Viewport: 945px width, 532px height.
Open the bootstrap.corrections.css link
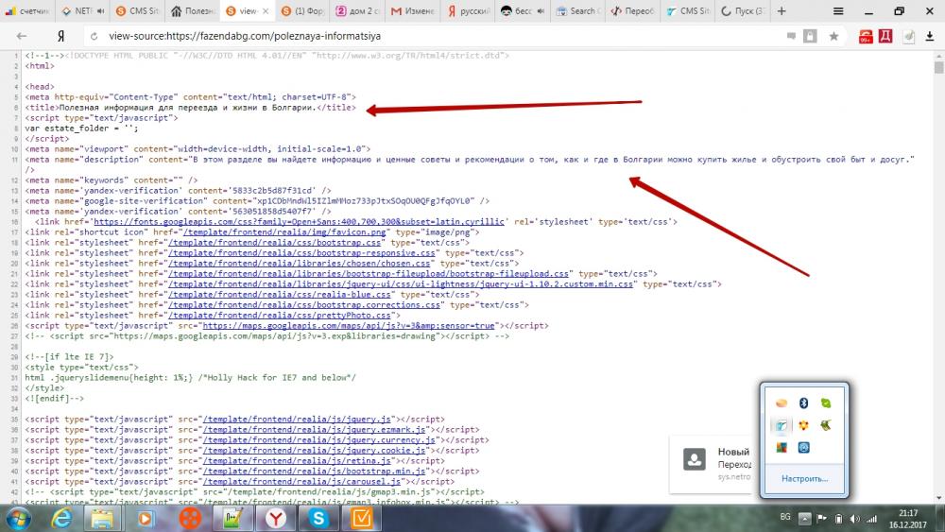tap(303, 305)
